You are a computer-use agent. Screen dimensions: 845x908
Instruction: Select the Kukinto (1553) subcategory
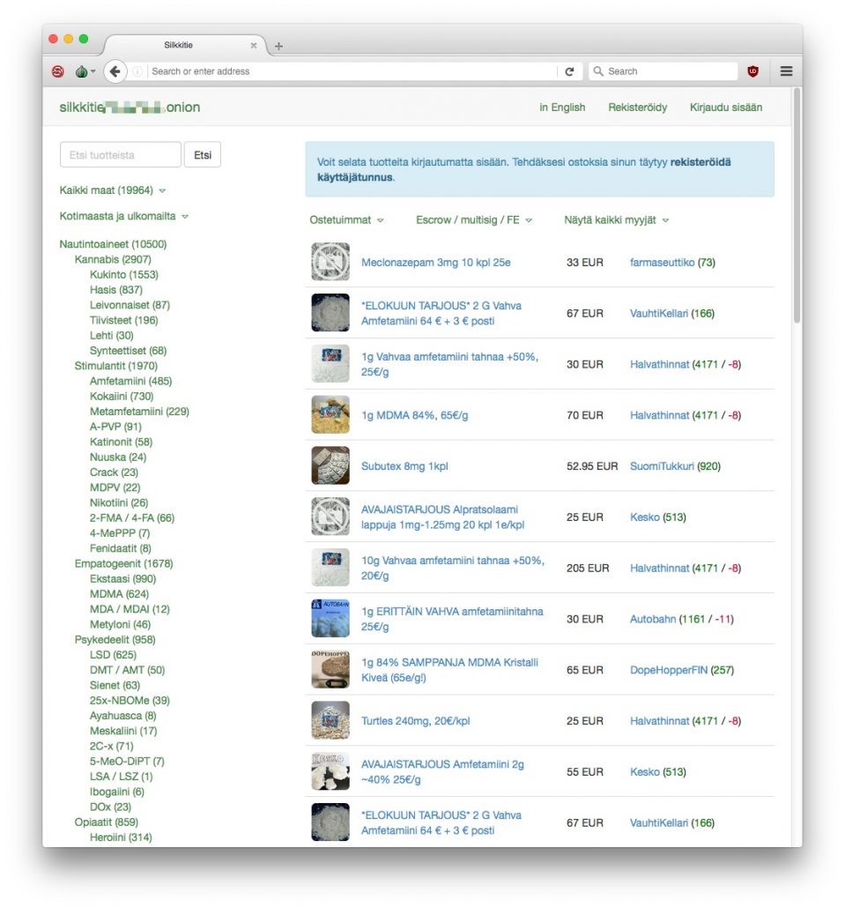click(124, 274)
